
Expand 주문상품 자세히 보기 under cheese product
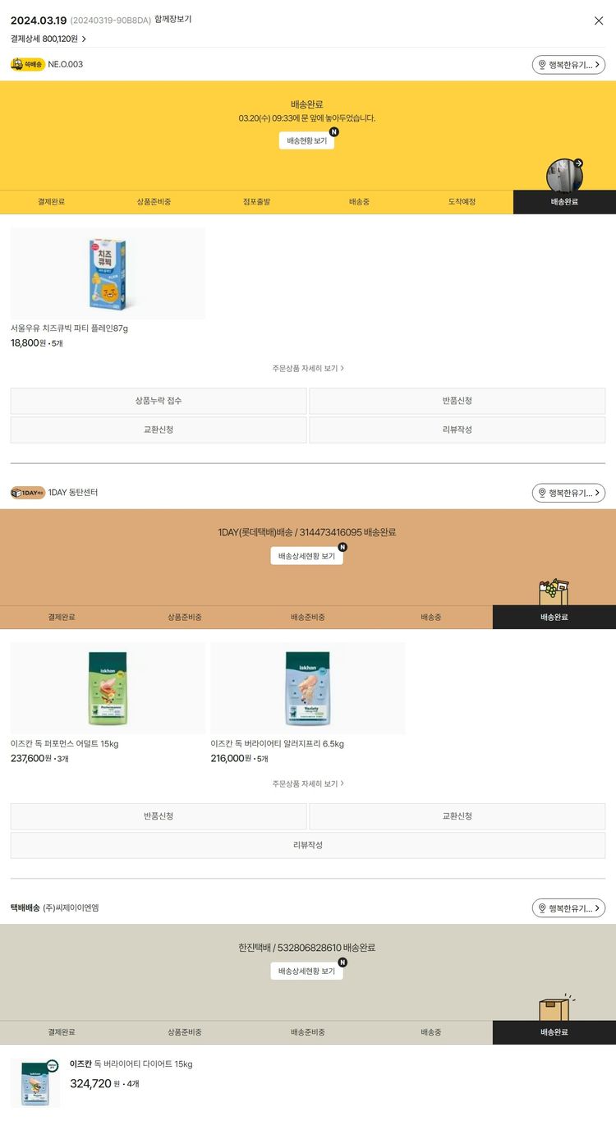pyautogui.click(x=308, y=369)
